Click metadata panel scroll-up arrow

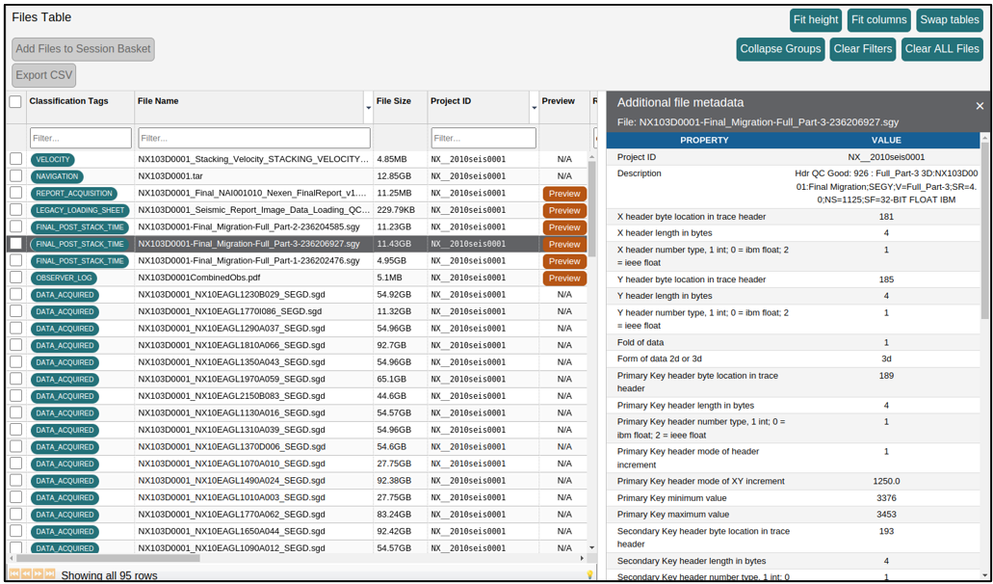point(984,137)
